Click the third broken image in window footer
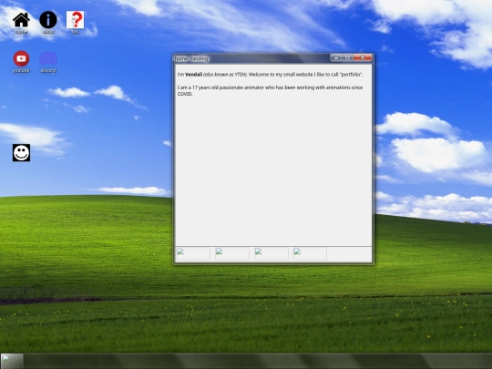Screen dimensions: 492x369 [272, 253]
